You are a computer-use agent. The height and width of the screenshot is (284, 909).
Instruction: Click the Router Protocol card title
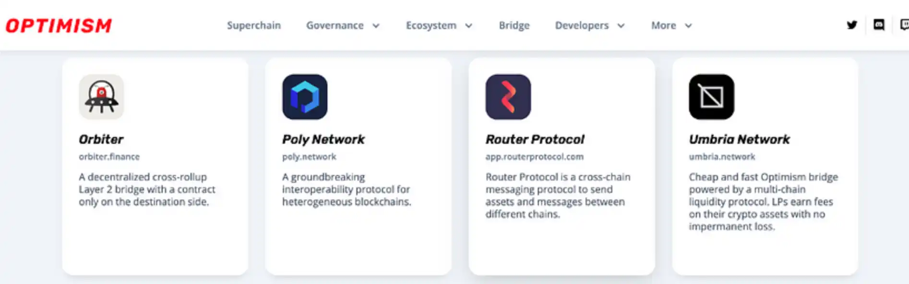point(535,140)
